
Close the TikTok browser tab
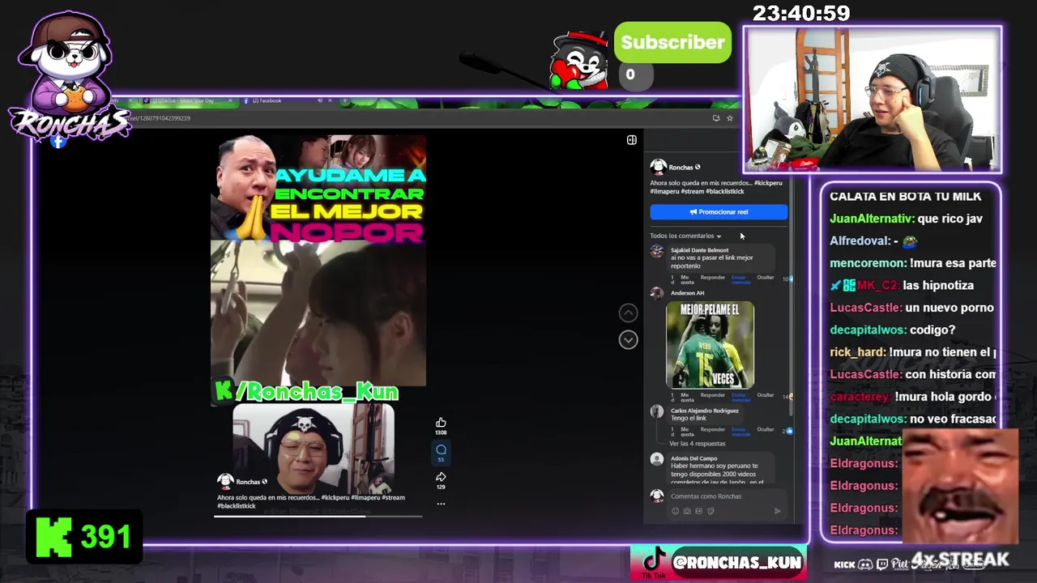(x=231, y=100)
